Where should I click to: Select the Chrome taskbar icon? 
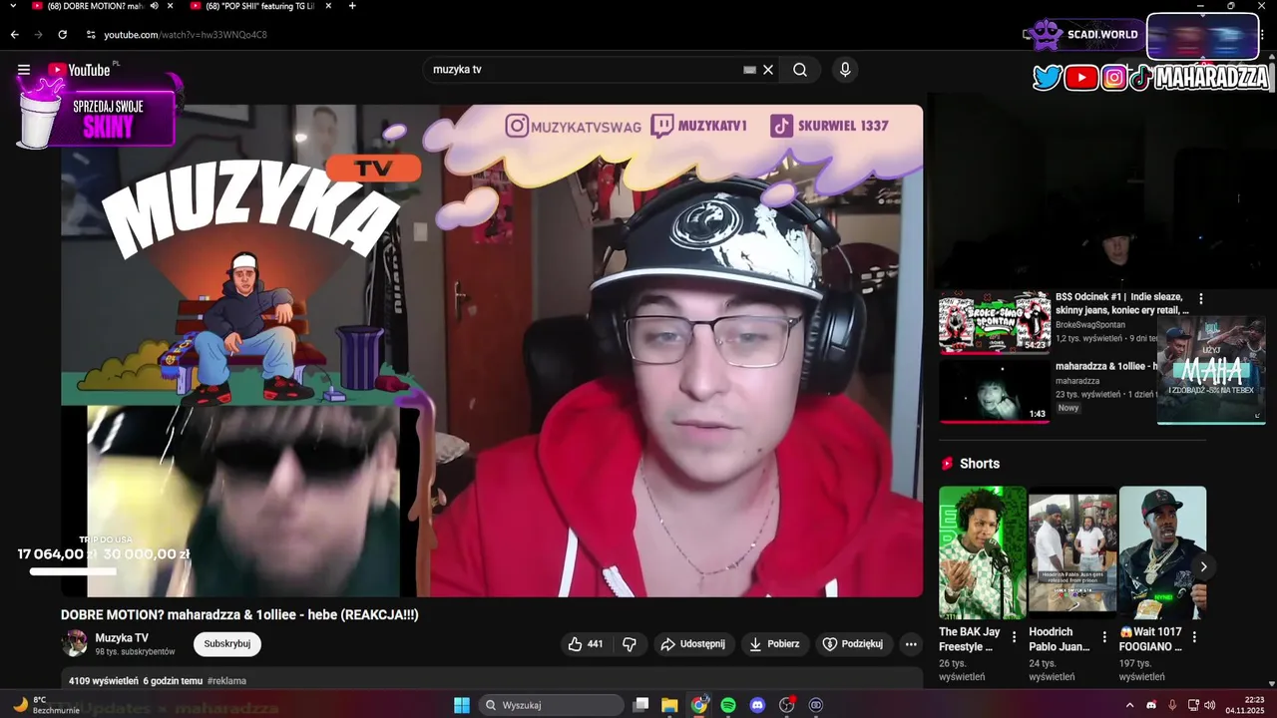pyautogui.click(x=699, y=705)
